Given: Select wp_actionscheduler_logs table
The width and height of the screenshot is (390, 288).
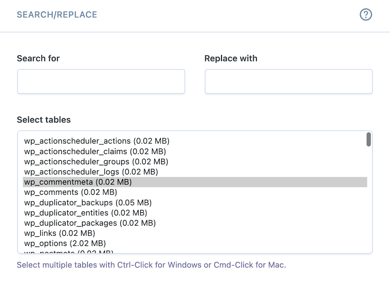Looking at the screenshot, I should point(195,172).
